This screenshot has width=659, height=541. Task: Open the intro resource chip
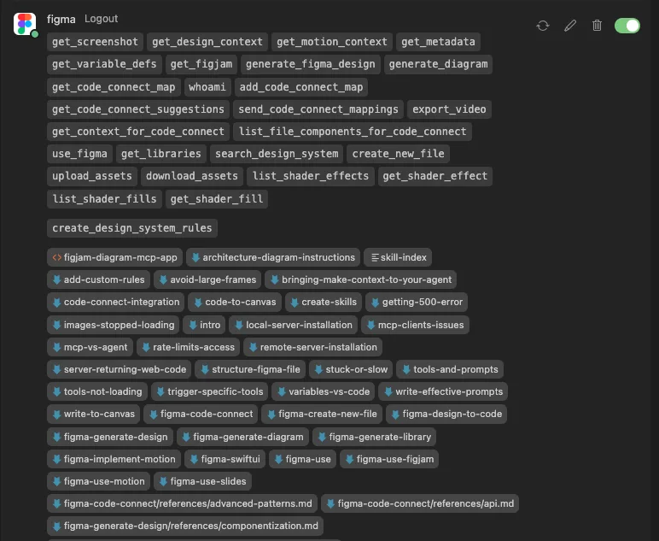[204, 325]
